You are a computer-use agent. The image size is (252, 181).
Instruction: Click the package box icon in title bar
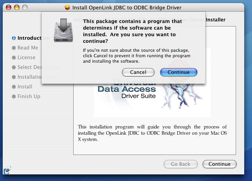pos(67,7)
